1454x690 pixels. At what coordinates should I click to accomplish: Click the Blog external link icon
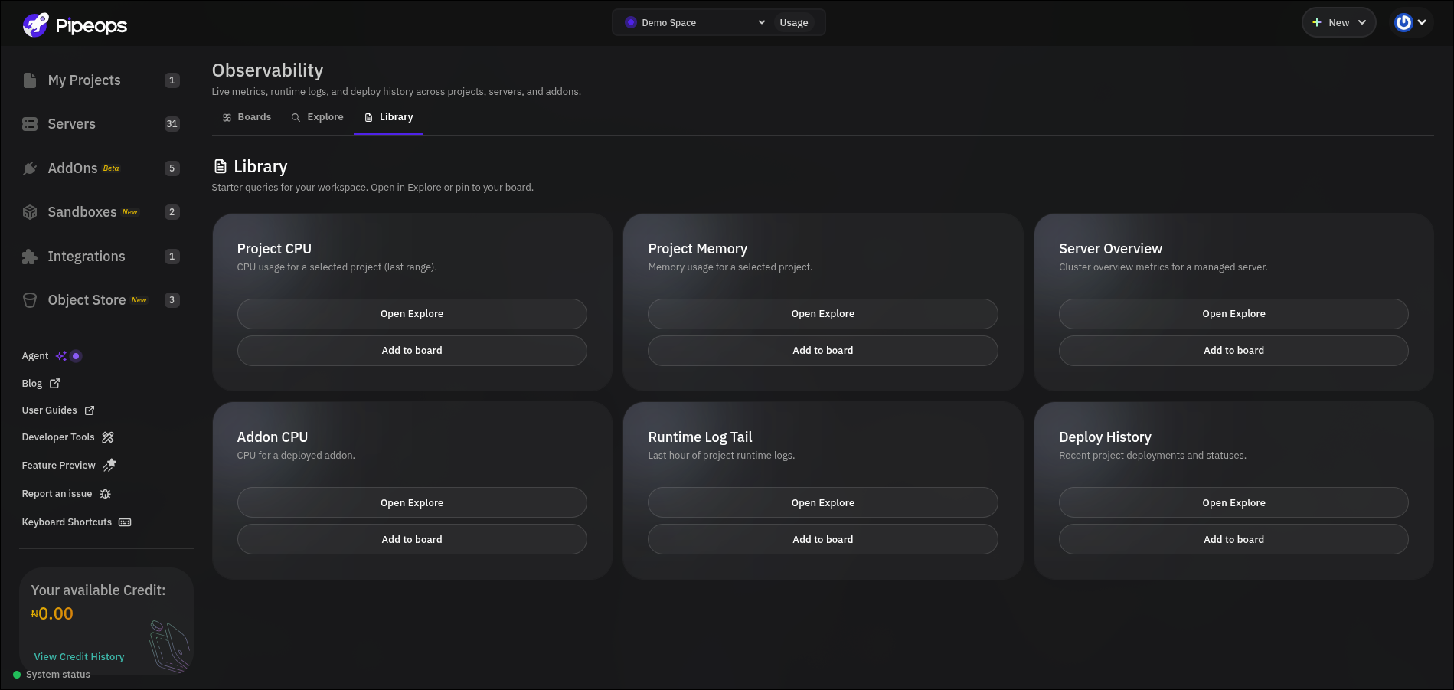click(55, 383)
